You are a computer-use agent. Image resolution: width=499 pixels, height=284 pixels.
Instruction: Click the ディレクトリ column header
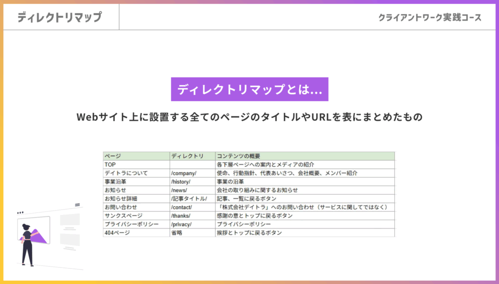coord(187,156)
